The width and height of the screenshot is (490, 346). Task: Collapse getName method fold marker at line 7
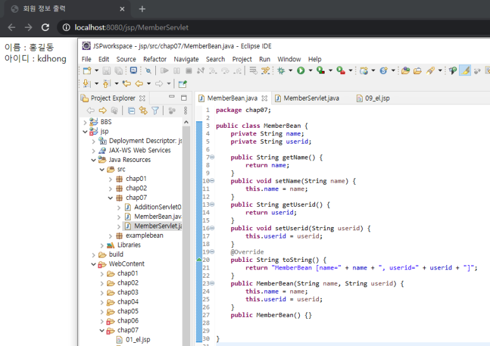(212, 157)
